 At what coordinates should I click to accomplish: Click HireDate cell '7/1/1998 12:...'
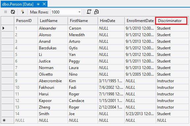pyautogui.click(x=111, y=94)
